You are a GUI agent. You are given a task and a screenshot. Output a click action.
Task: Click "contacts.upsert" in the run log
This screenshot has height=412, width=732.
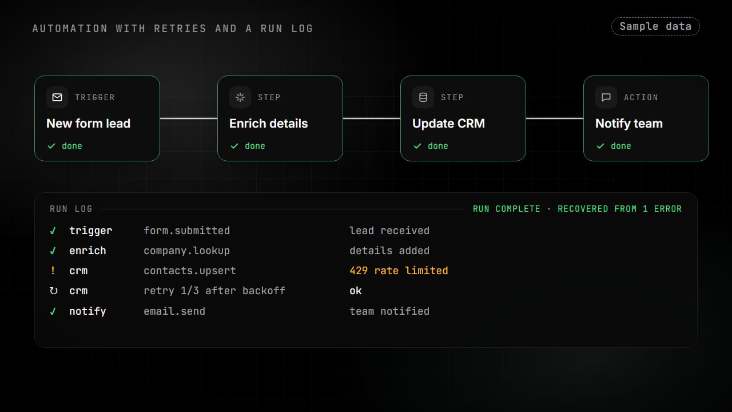click(x=190, y=271)
